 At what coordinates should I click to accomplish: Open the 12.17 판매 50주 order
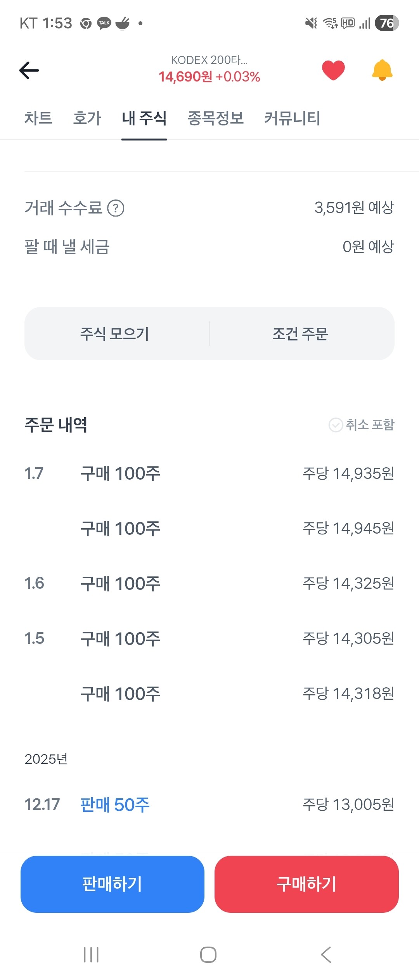209,805
